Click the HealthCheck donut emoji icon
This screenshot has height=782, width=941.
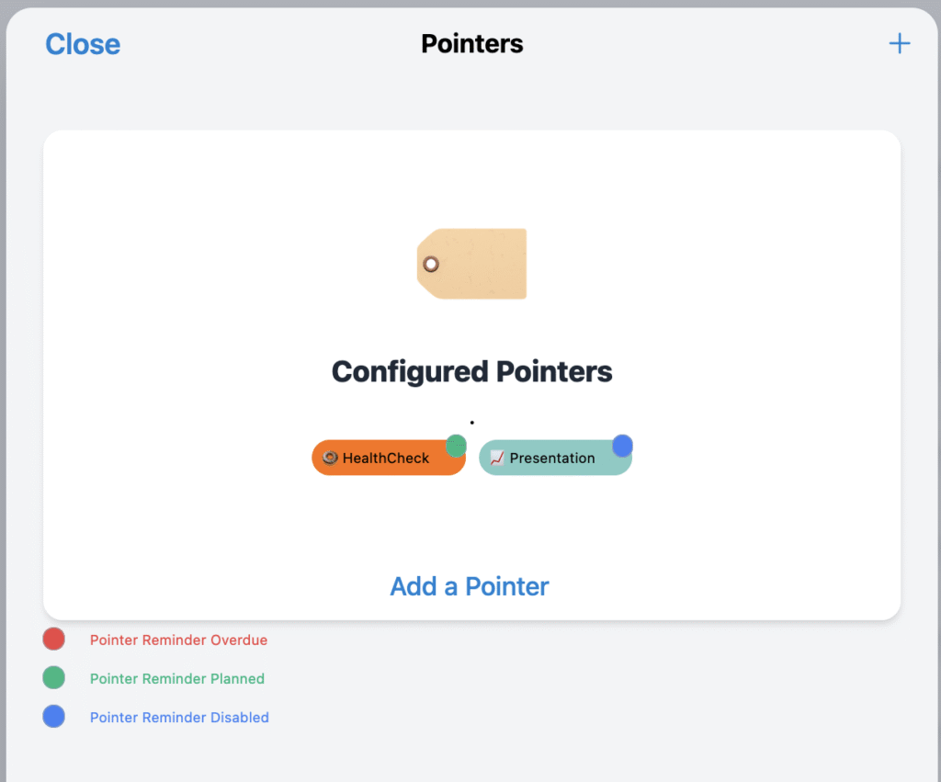tap(330, 458)
